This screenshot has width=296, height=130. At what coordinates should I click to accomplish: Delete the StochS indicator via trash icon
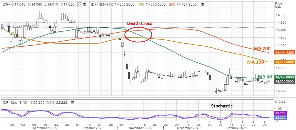72,103
